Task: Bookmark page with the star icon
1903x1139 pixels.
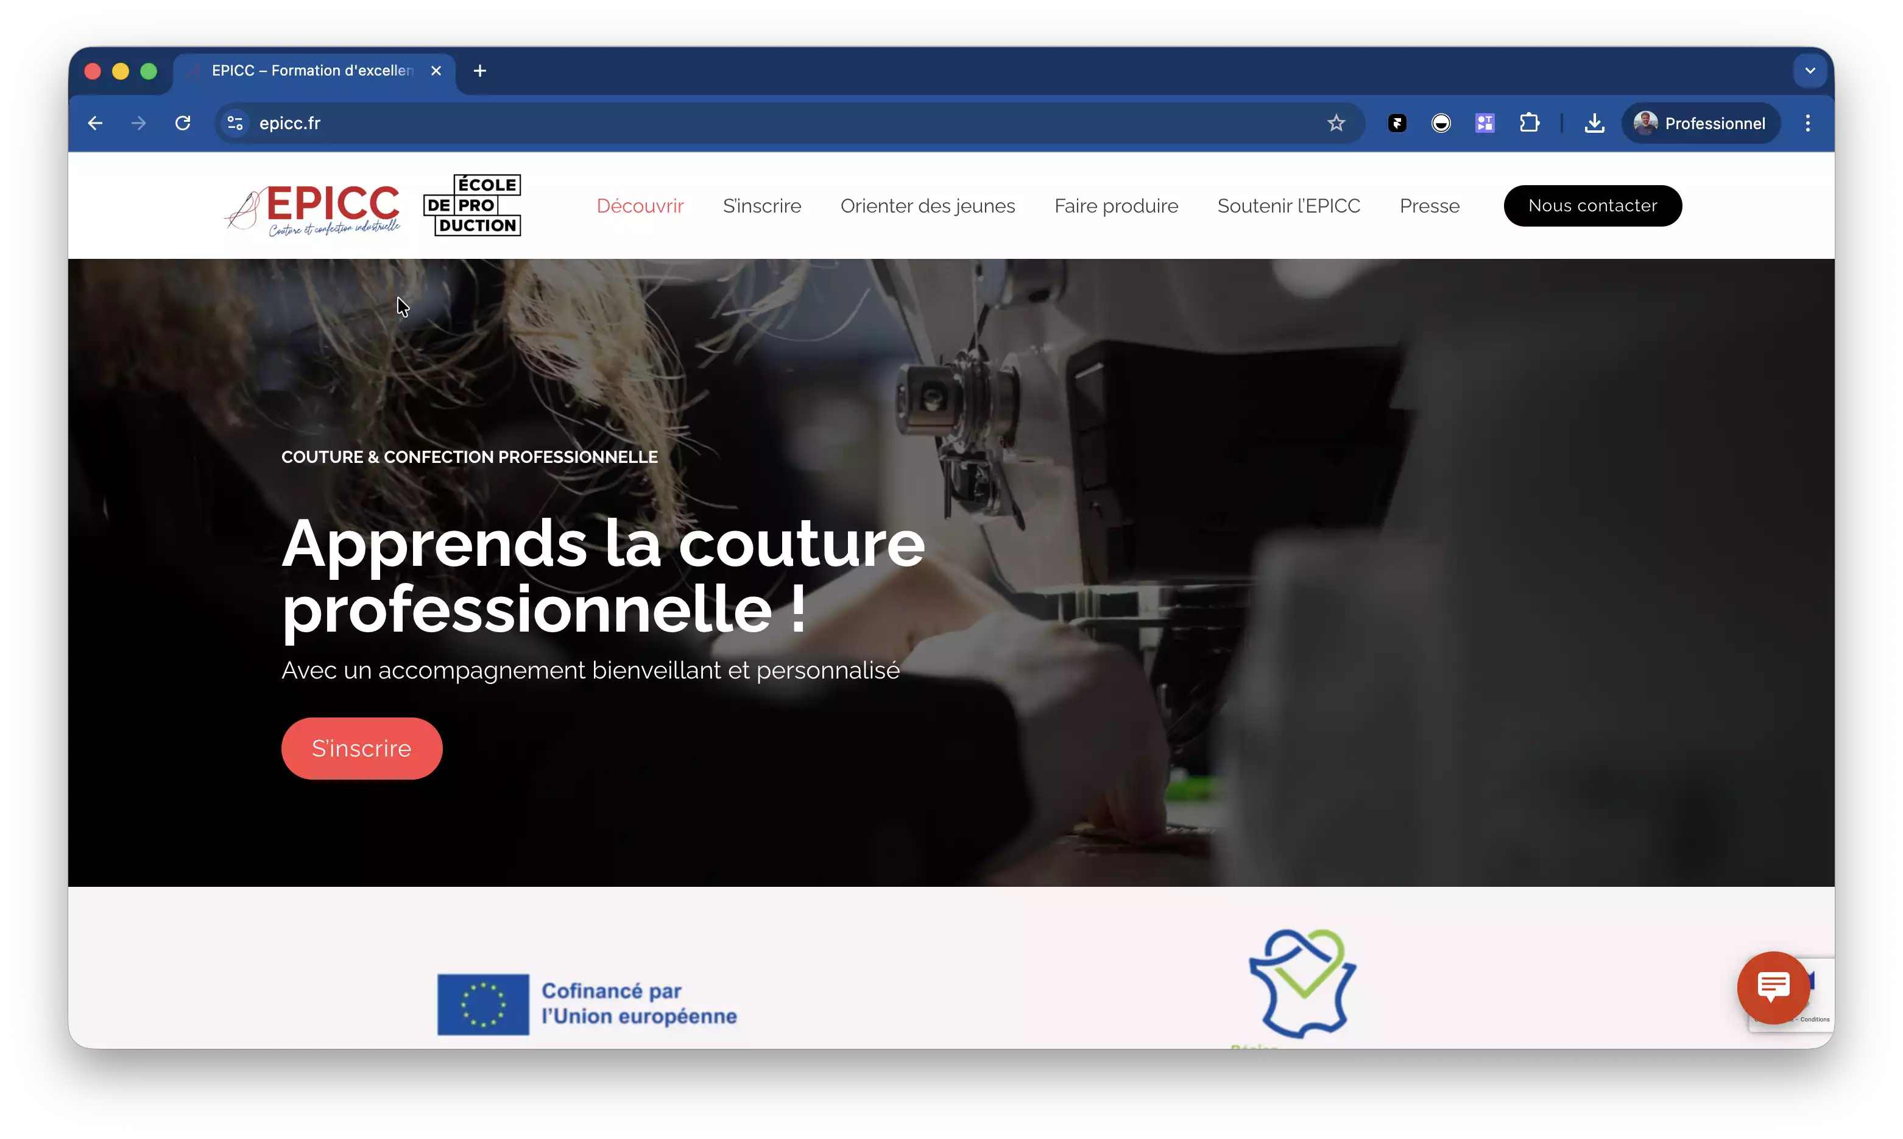Action: click(x=1336, y=124)
